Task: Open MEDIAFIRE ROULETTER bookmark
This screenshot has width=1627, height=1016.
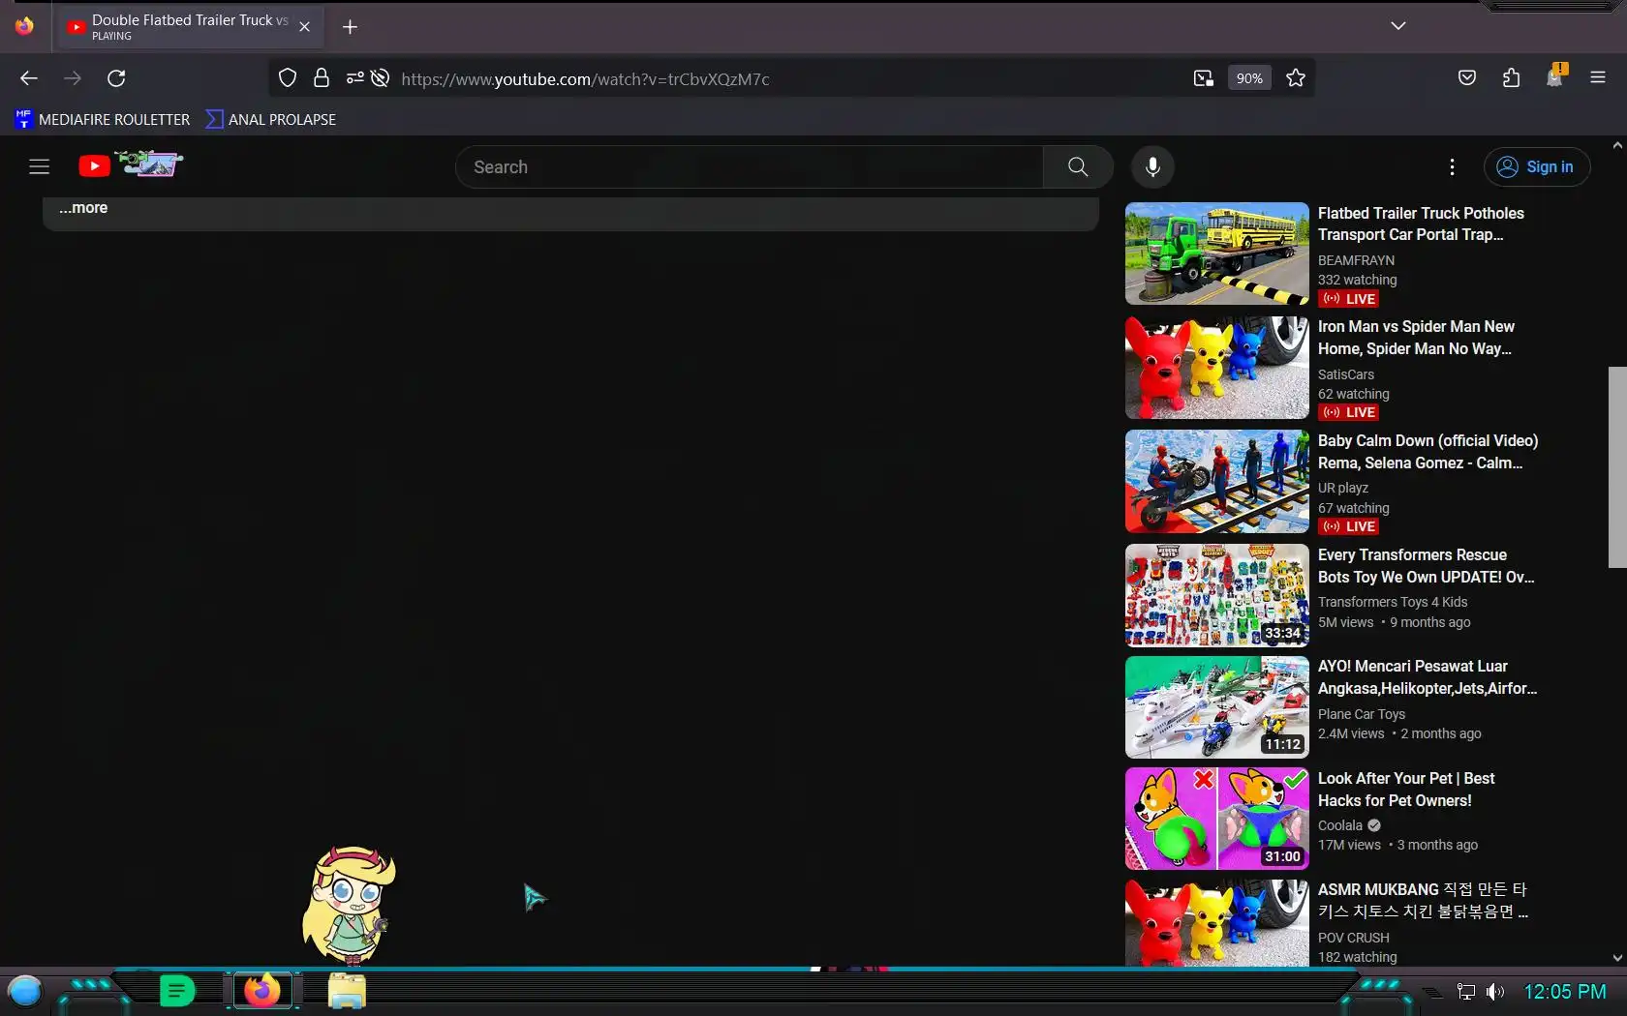Action: (103, 119)
